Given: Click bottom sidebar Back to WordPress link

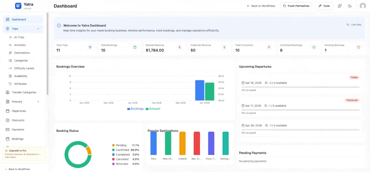Looking at the screenshot, I should 18,169.
